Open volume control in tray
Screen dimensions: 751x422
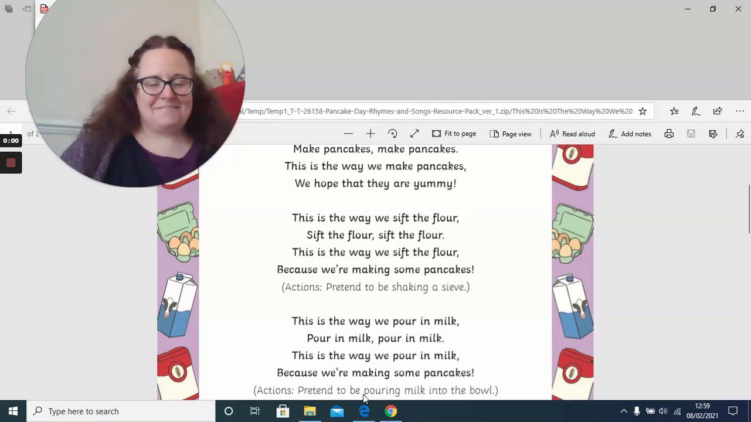pyautogui.click(x=663, y=411)
